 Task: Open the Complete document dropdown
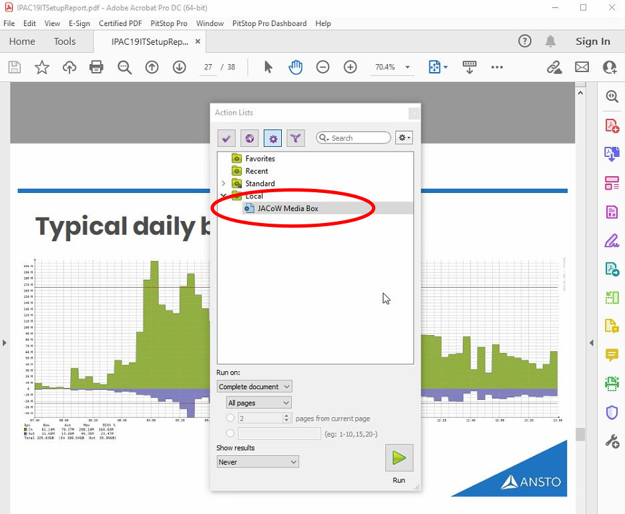click(x=254, y=387)
